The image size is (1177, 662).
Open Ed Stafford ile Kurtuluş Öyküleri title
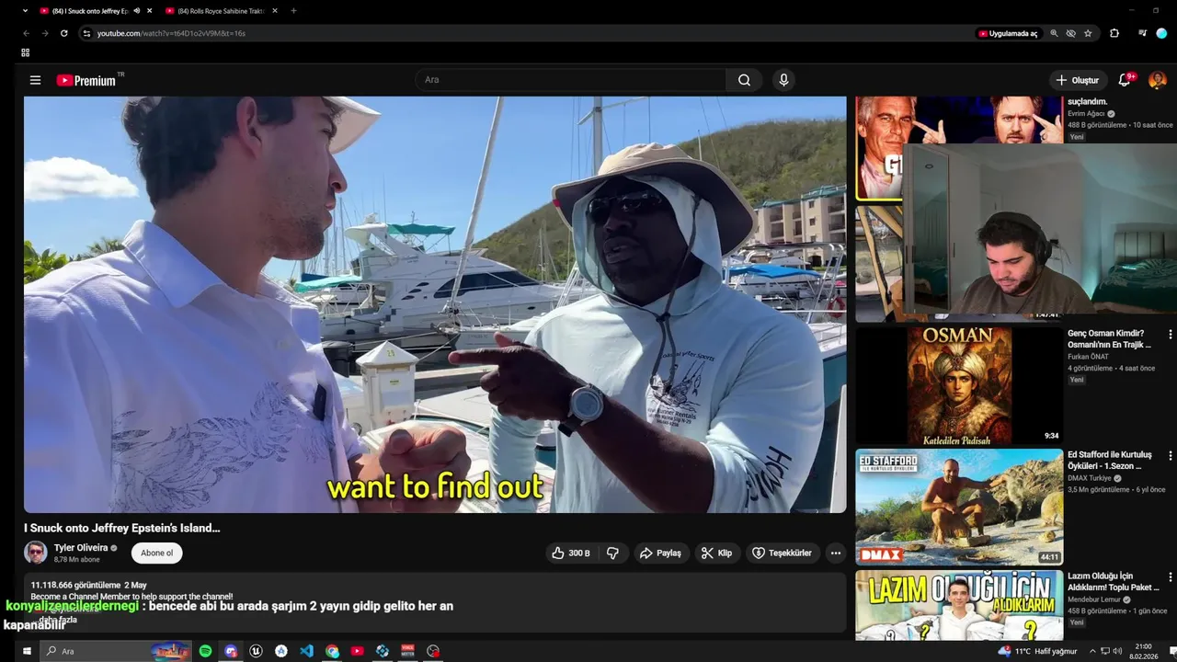[1110, 461]
